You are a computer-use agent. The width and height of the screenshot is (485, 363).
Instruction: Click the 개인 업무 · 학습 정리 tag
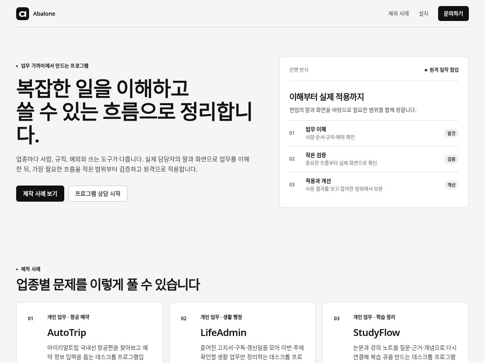(x=374, y=317)
